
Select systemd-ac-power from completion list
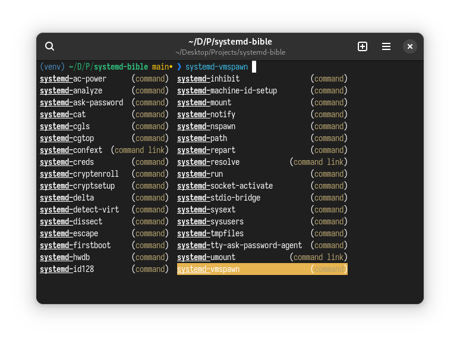point(73,79)
